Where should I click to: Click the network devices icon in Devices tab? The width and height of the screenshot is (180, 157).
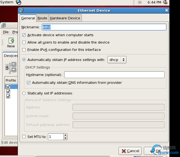pyautogui.click(x=11, y=67)
